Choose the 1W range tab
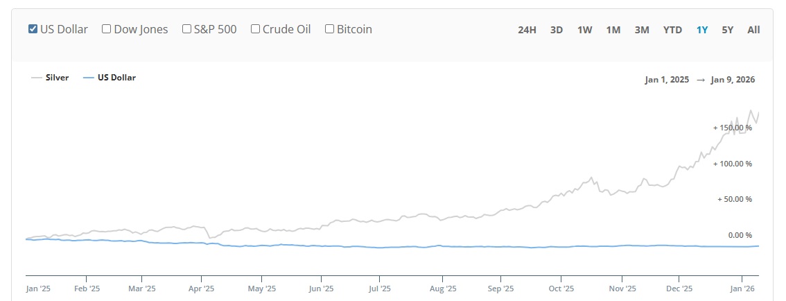786x301 pixels. [x=584, y=30]
